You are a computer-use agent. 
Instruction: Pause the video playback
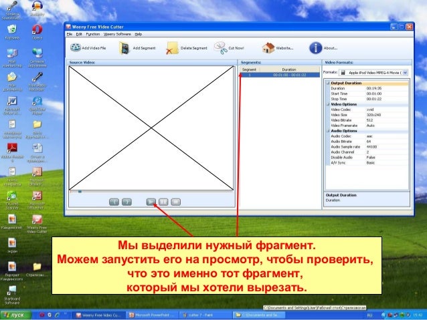click(x=163, y=202)
